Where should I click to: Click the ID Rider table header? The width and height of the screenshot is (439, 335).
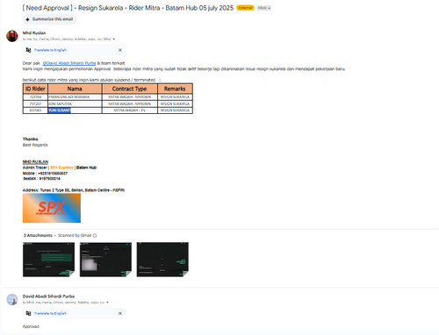35,89
